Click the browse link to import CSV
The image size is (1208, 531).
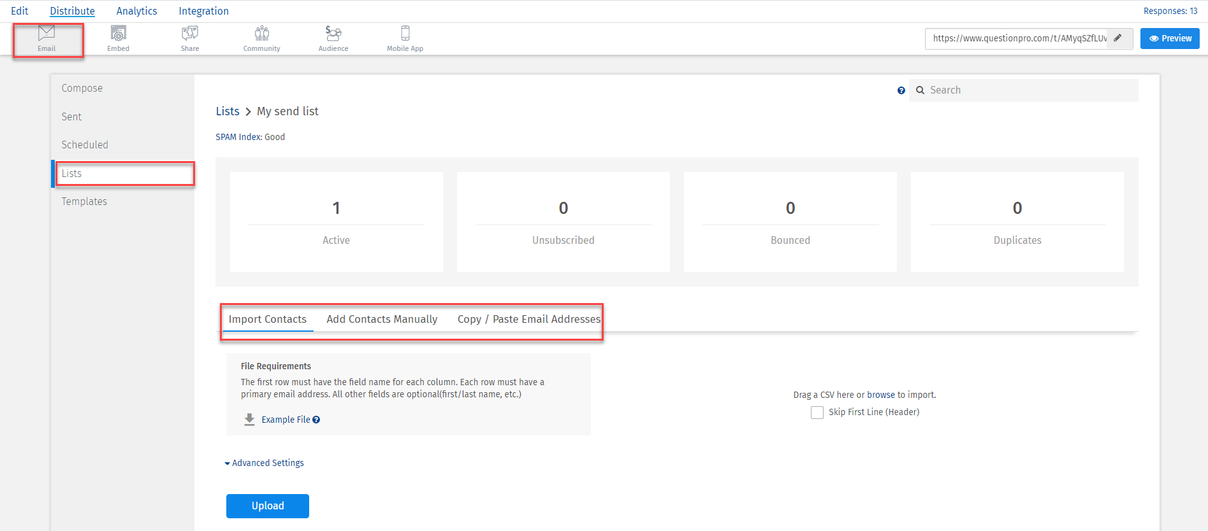tap(880, 395)
